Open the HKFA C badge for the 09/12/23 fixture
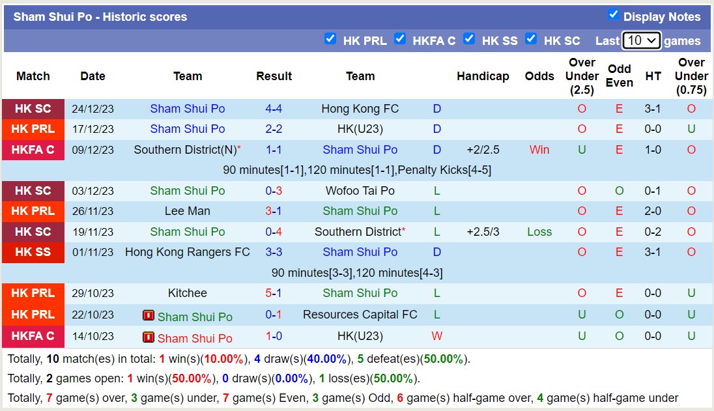This screenshot has width=714, height=411. click(x=33, y=150)
